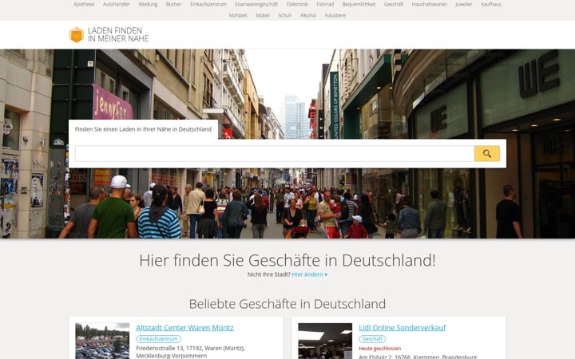Image resolution: width=575 pixels, height=359 pixels.
Task: Open the Mahlzeit category
Action: 238,15
